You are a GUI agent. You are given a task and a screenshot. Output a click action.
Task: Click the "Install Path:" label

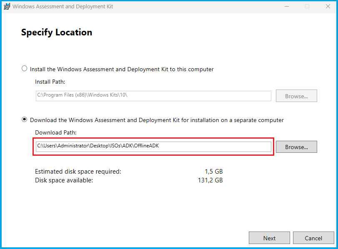click(50, 82)
